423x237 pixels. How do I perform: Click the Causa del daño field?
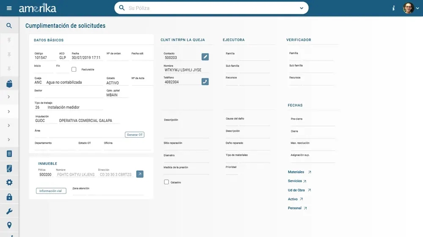tap(247, 122)
